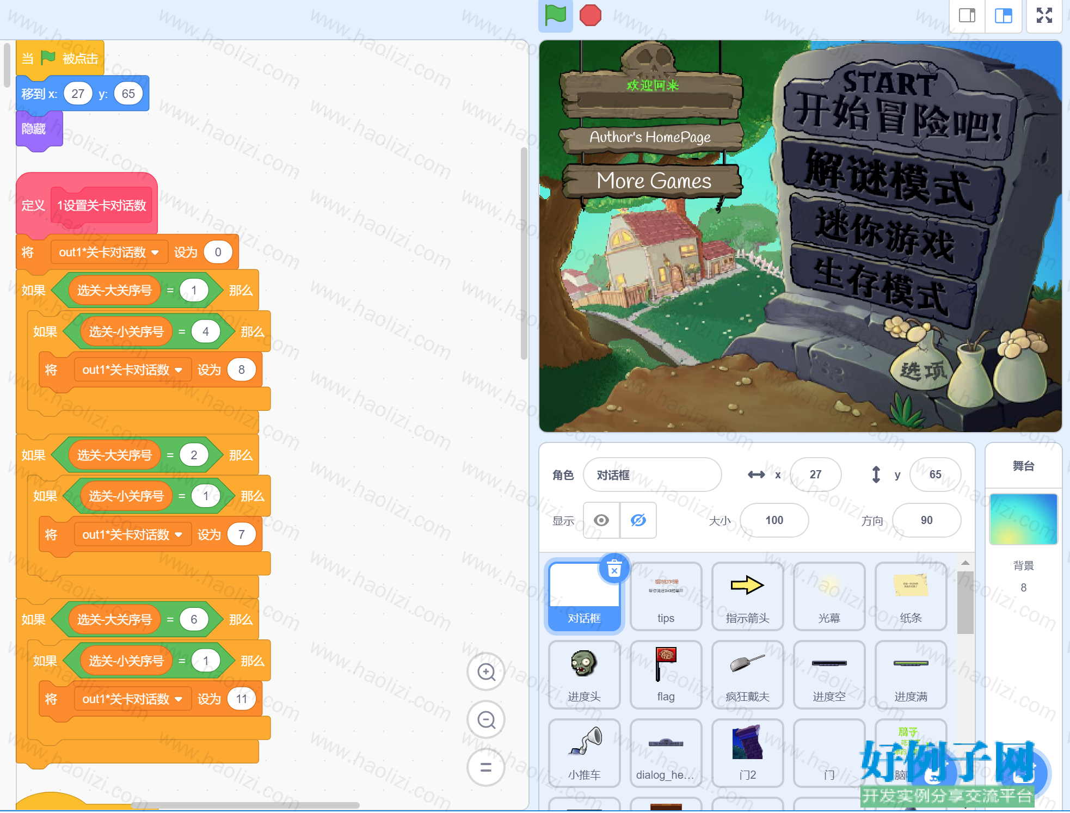Select the 光幕 sprite
The height and width of the screenshot is (813, 1070).
829,597
